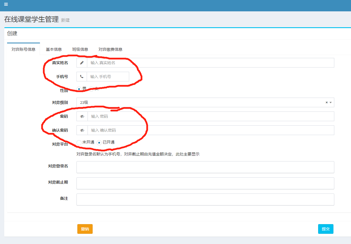Switch to 基本信息 tab
The height and width of the screenshot is (244, 351).
(54, 49)
